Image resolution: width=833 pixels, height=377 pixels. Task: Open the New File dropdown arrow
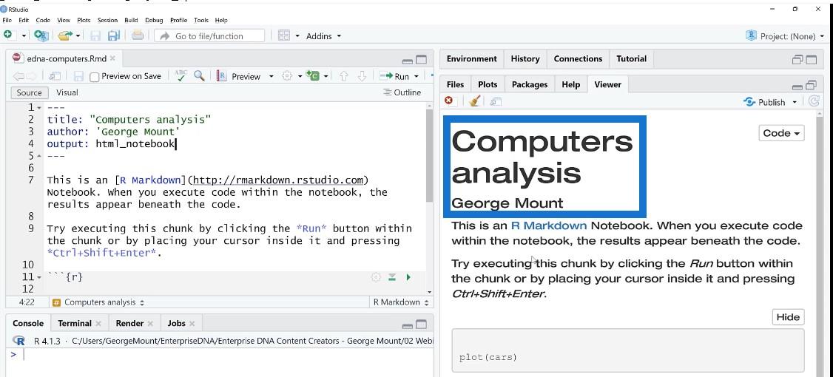pos(24,35)
